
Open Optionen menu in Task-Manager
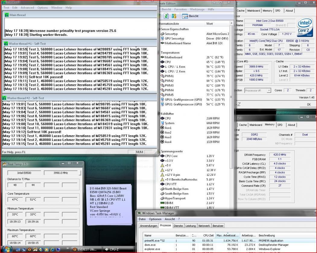pos(155,219)
